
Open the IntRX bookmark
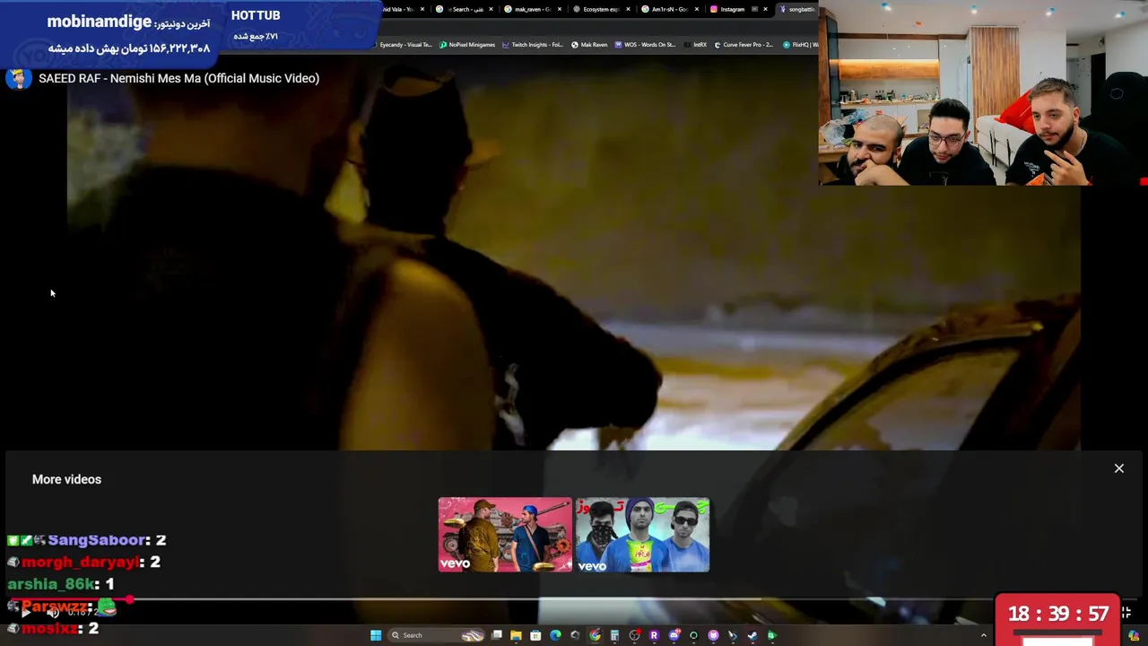point(695,45)
